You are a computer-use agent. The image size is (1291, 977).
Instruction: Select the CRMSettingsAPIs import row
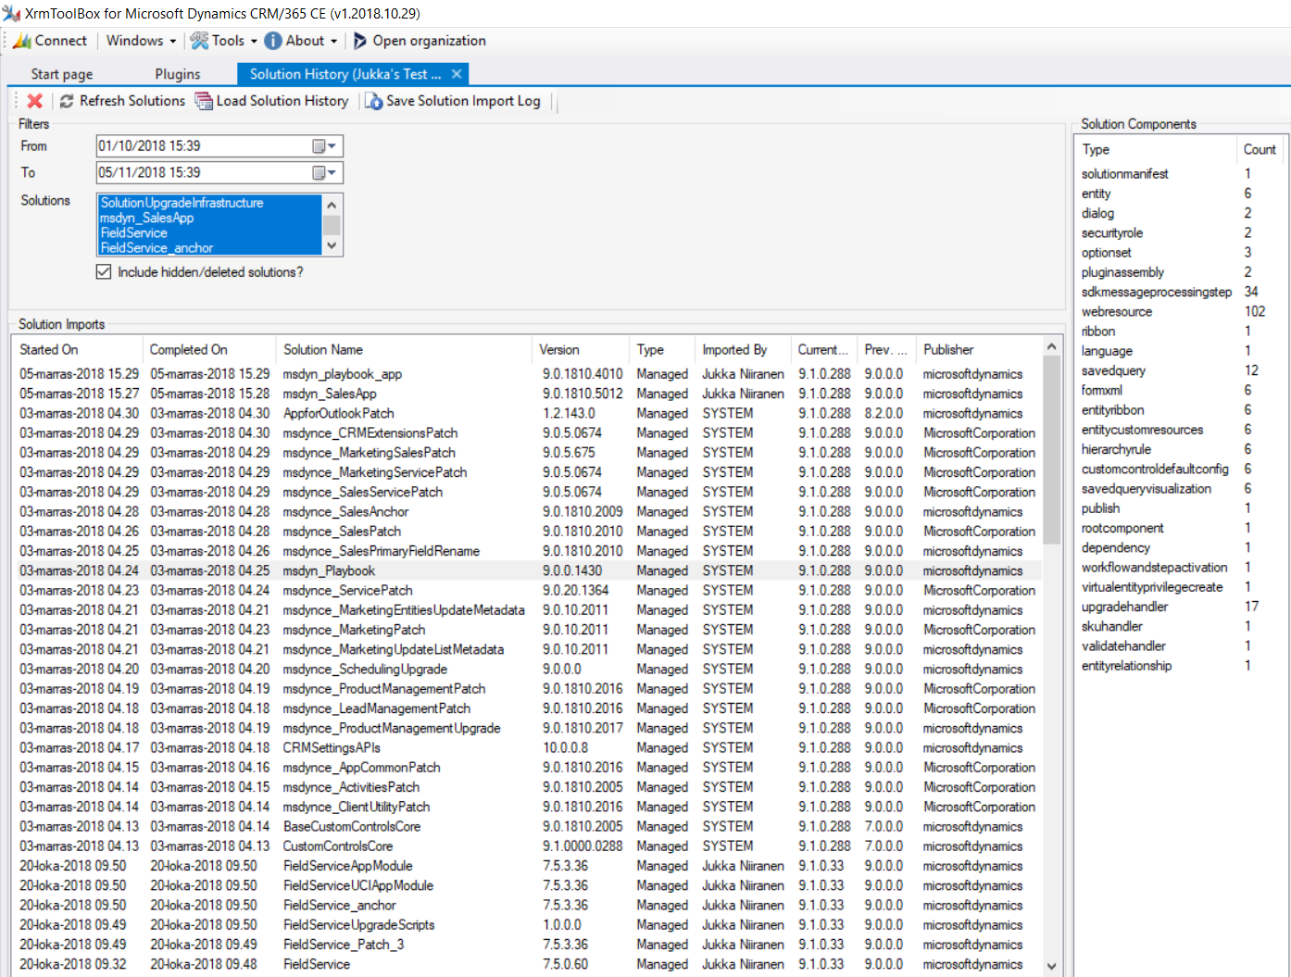(x=526, y=748)
